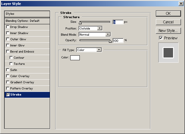Click the Opacity percent input field
Screen dimensions: 185x134
(118, 41)
